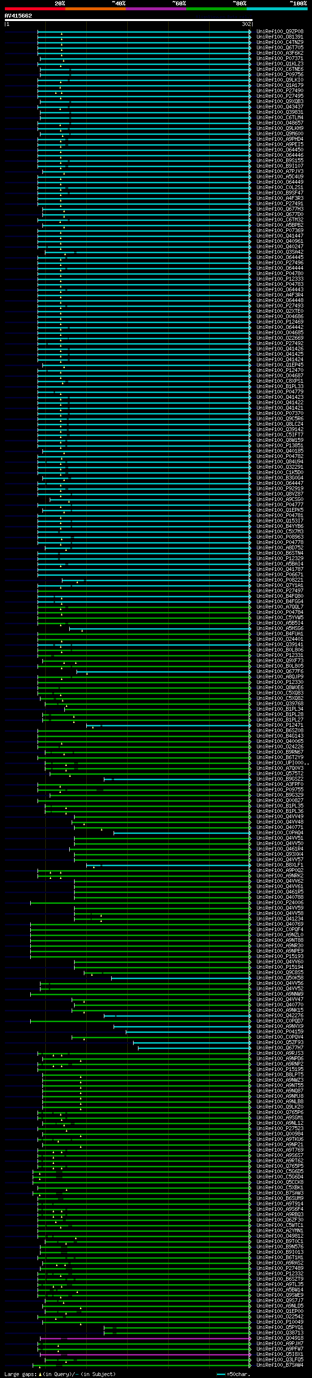The image size is (312, 1378).
Task: Select the UniRef100_B9GSZ2 label
Action: (280, 779)
